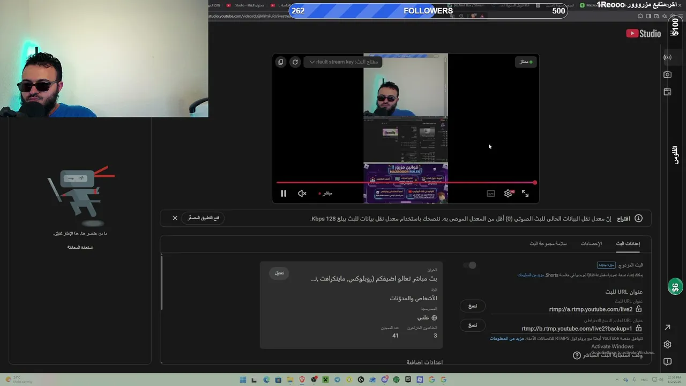Open the Windows Start menu
Viewport: 686px width, 386px height.
(x=243, y=380)
